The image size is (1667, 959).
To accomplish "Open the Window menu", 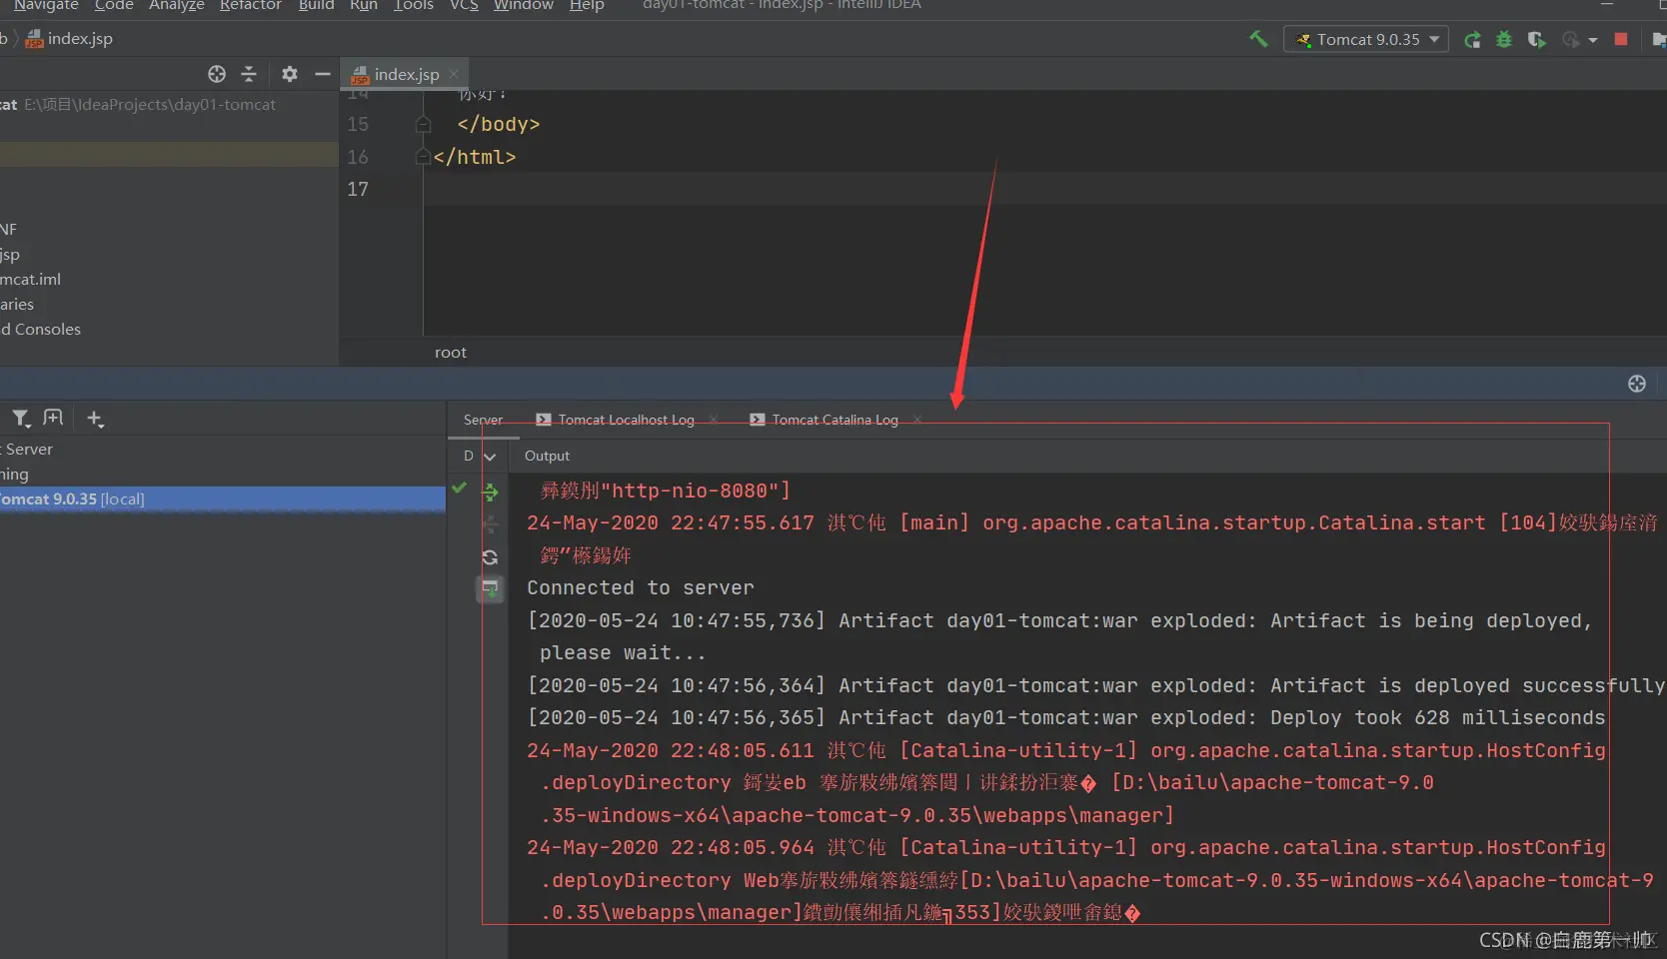I will click(524, 6).
